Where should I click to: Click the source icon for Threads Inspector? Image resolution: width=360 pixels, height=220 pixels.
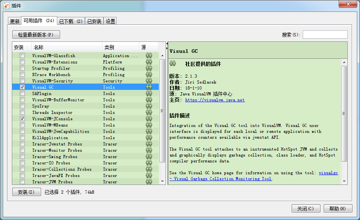pyautogui.click(x=149, y=112)
